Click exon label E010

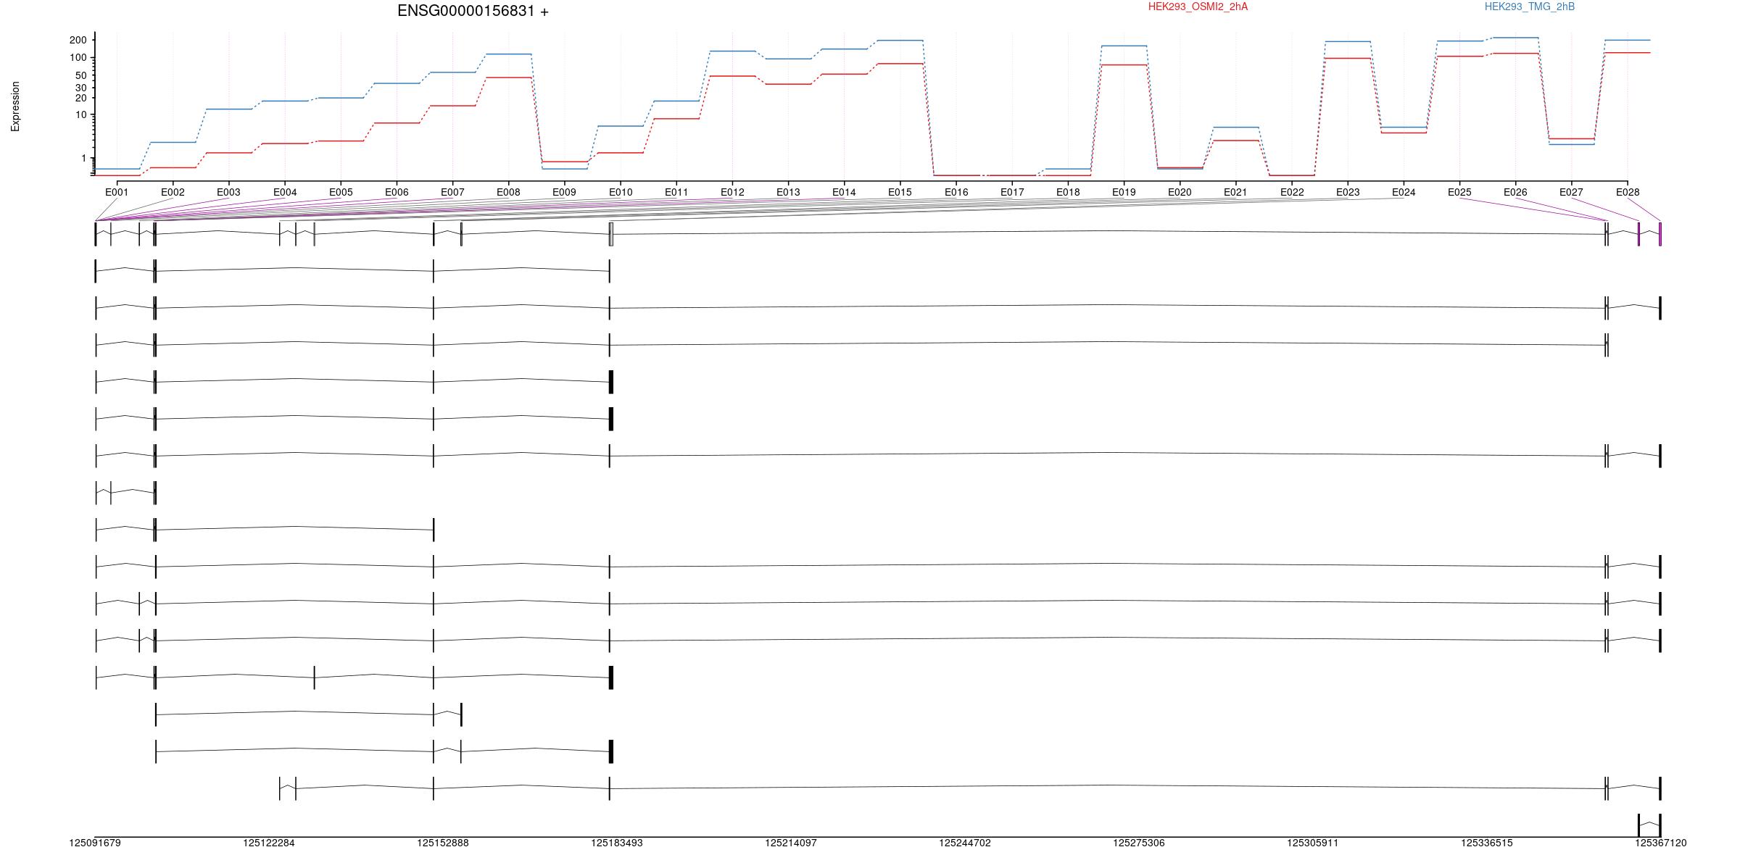621,192
